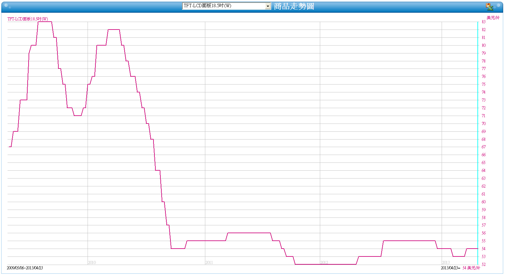Viewport: 506px width, 275px height.
Task: Click the dropdown arrow beside the product name
Action: pos(268,6)
